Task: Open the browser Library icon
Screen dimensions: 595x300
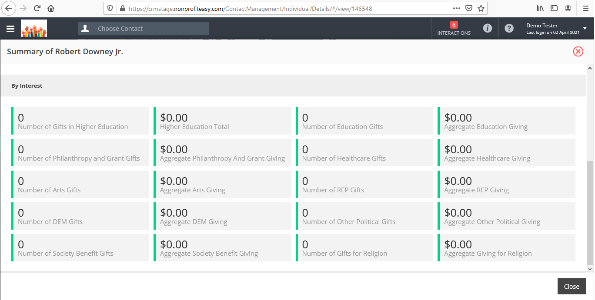Action: 541,8
